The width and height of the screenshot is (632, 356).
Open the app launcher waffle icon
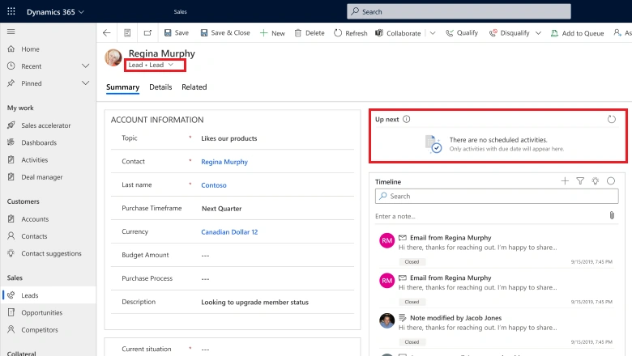11,11
